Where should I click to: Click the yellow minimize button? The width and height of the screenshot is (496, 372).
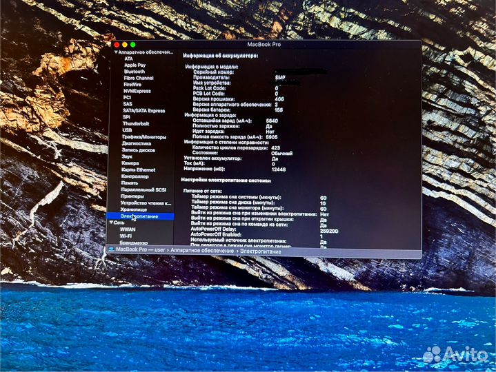(125, 45)
